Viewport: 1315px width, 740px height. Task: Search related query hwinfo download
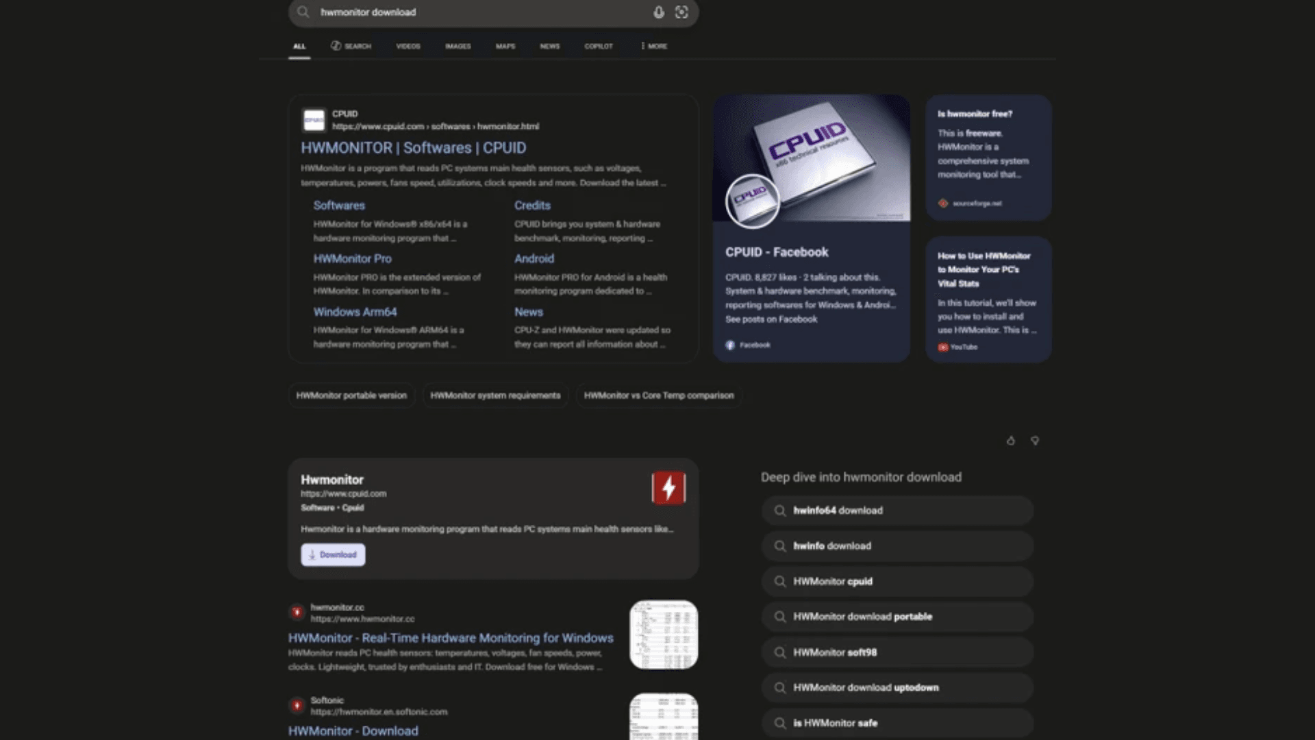(x=897, y=546)
